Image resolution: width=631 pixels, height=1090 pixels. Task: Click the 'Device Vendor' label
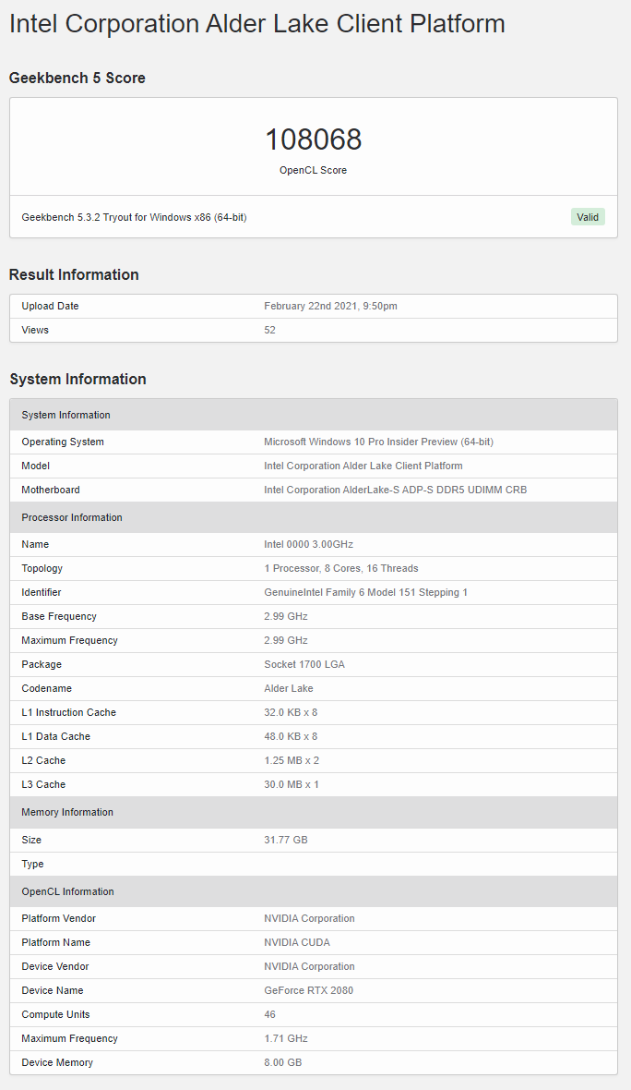[x=54, y=966]
